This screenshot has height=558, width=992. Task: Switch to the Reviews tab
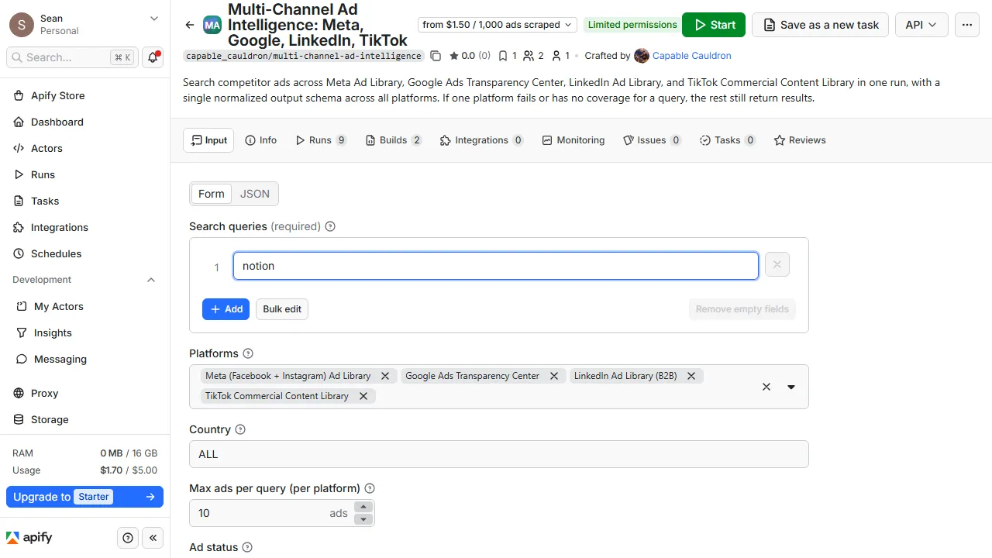800,140
